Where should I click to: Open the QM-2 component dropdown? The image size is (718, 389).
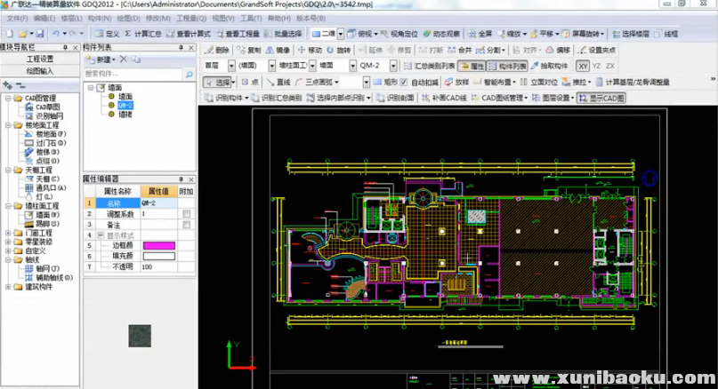pos(395,66)
